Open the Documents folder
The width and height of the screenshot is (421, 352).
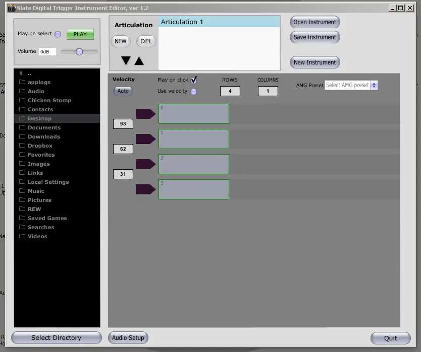pyautogui.click(x=57, y=127)
